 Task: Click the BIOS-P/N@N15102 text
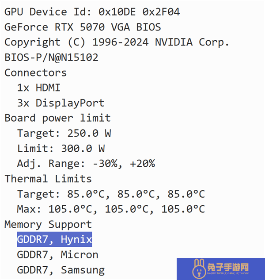point(51,58)
